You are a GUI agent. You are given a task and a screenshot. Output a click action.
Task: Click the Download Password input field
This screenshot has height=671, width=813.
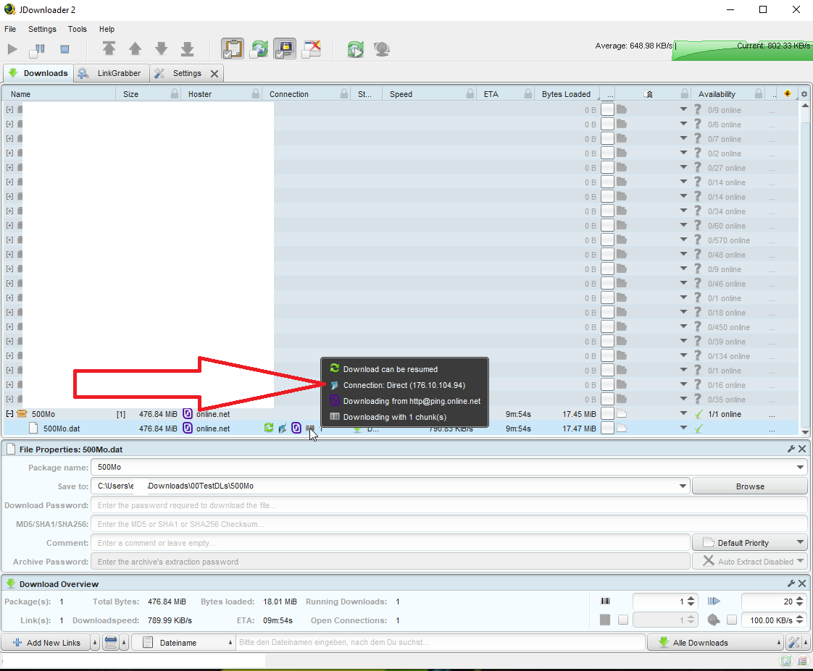click(x=449, y=505)
